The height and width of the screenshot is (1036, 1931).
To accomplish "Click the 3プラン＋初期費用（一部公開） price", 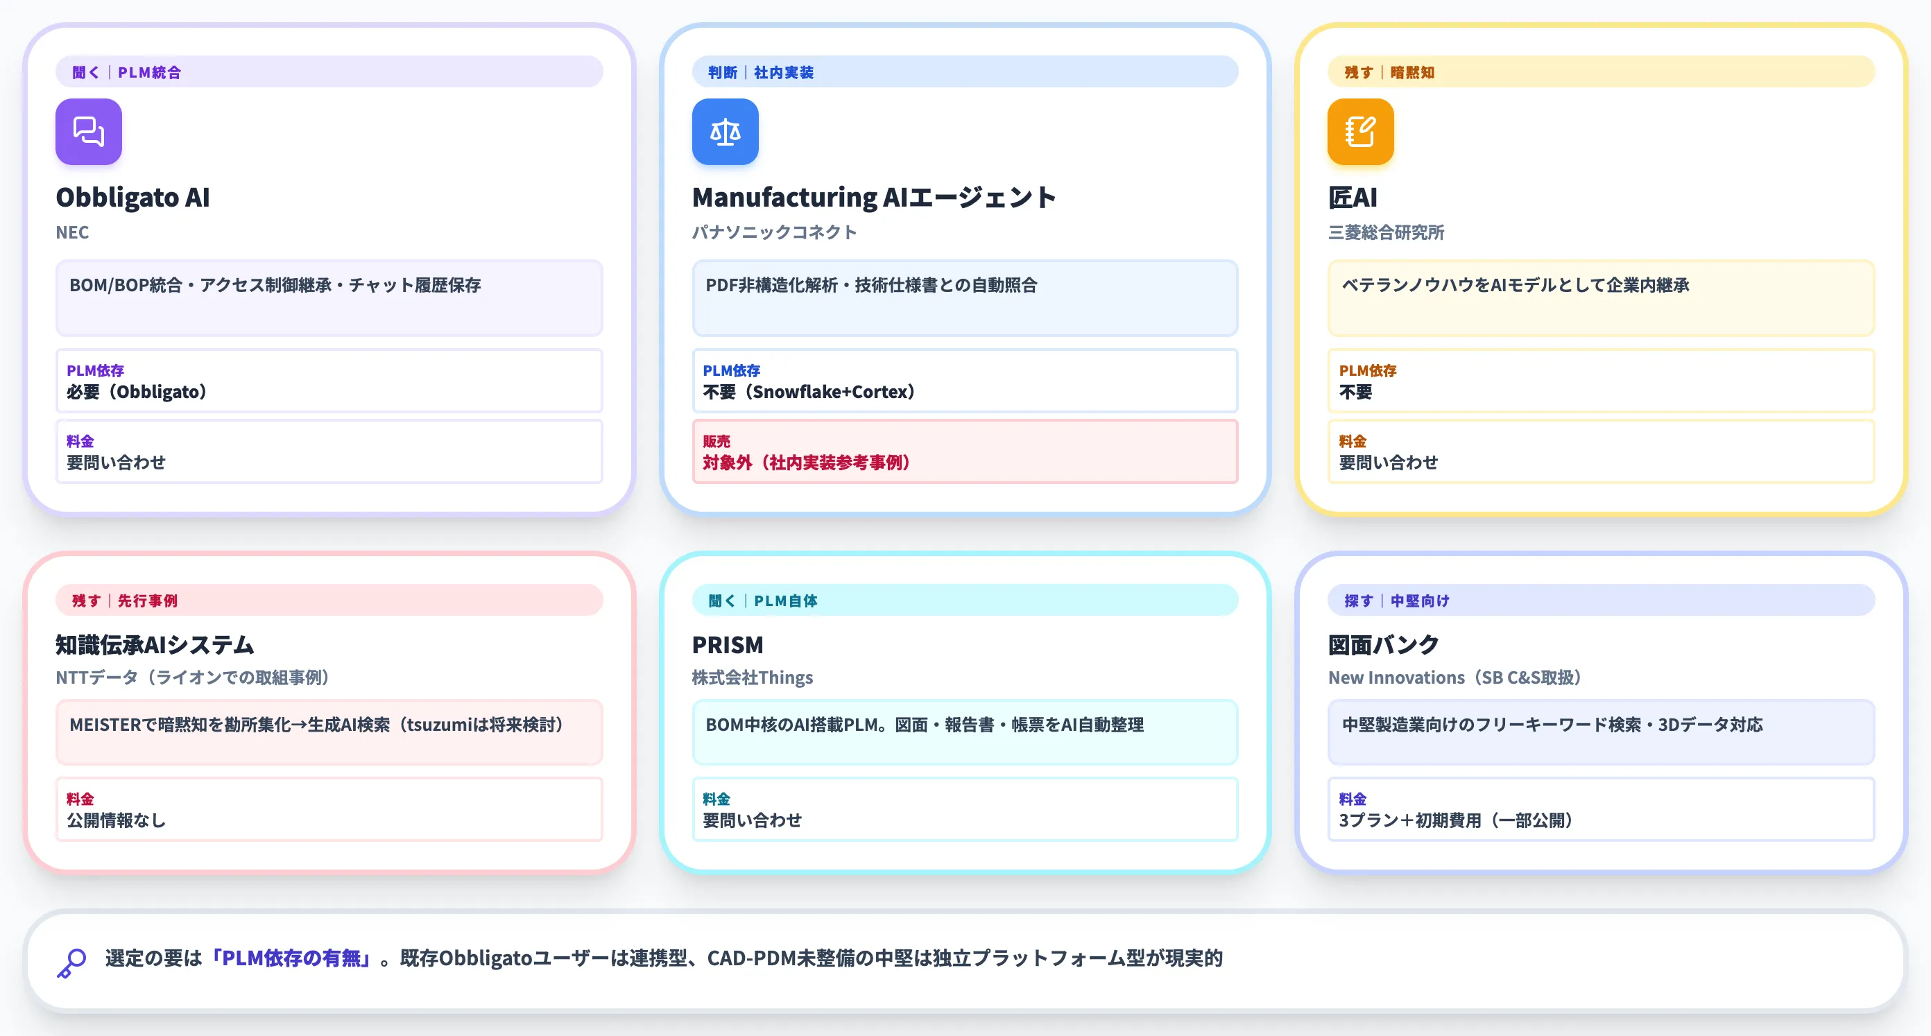I will coord(1455,820).
